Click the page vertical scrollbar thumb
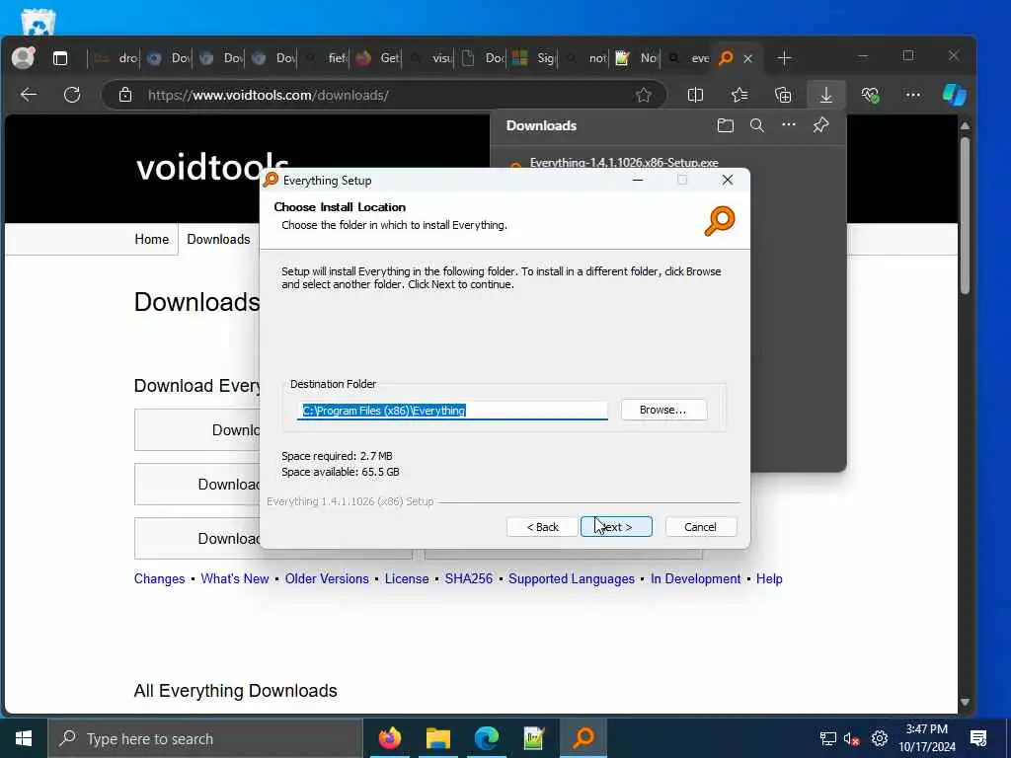The height and width of the screenshot is (758, 1011). [x=965, y=215]
